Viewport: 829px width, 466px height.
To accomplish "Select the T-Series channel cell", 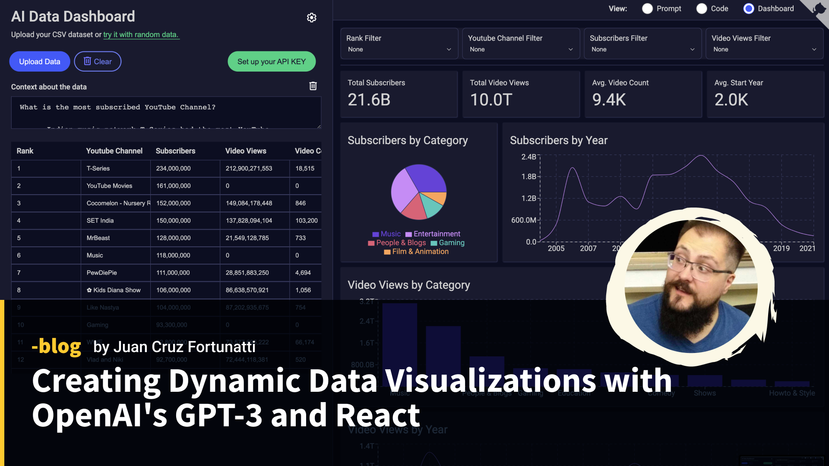I will click(x=116, y=169).
